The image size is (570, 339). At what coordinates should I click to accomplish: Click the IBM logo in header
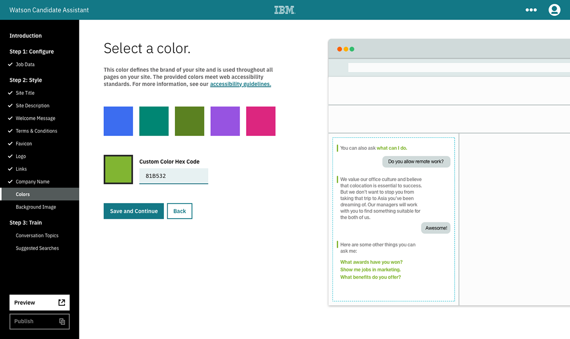coord(285,10)
